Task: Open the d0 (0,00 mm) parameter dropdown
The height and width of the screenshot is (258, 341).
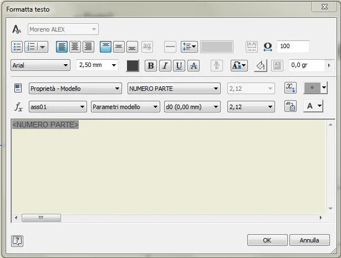Action: pos(192,107)
